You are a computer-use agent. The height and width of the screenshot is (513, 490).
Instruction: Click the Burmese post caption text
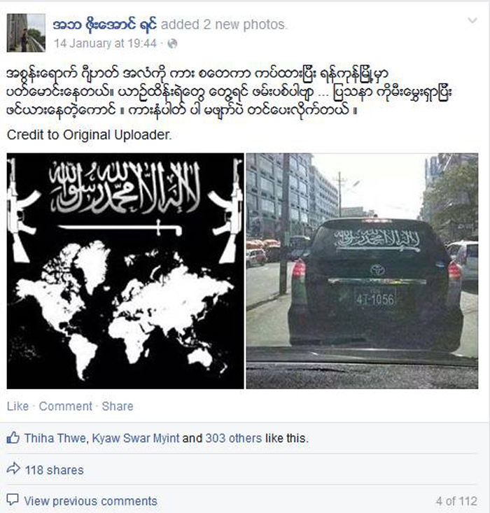tap(229, 92)
